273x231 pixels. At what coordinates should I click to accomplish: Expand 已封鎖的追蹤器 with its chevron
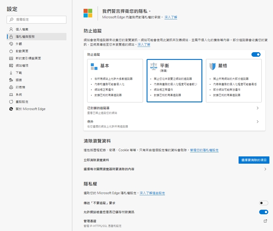tap(258, 108)
